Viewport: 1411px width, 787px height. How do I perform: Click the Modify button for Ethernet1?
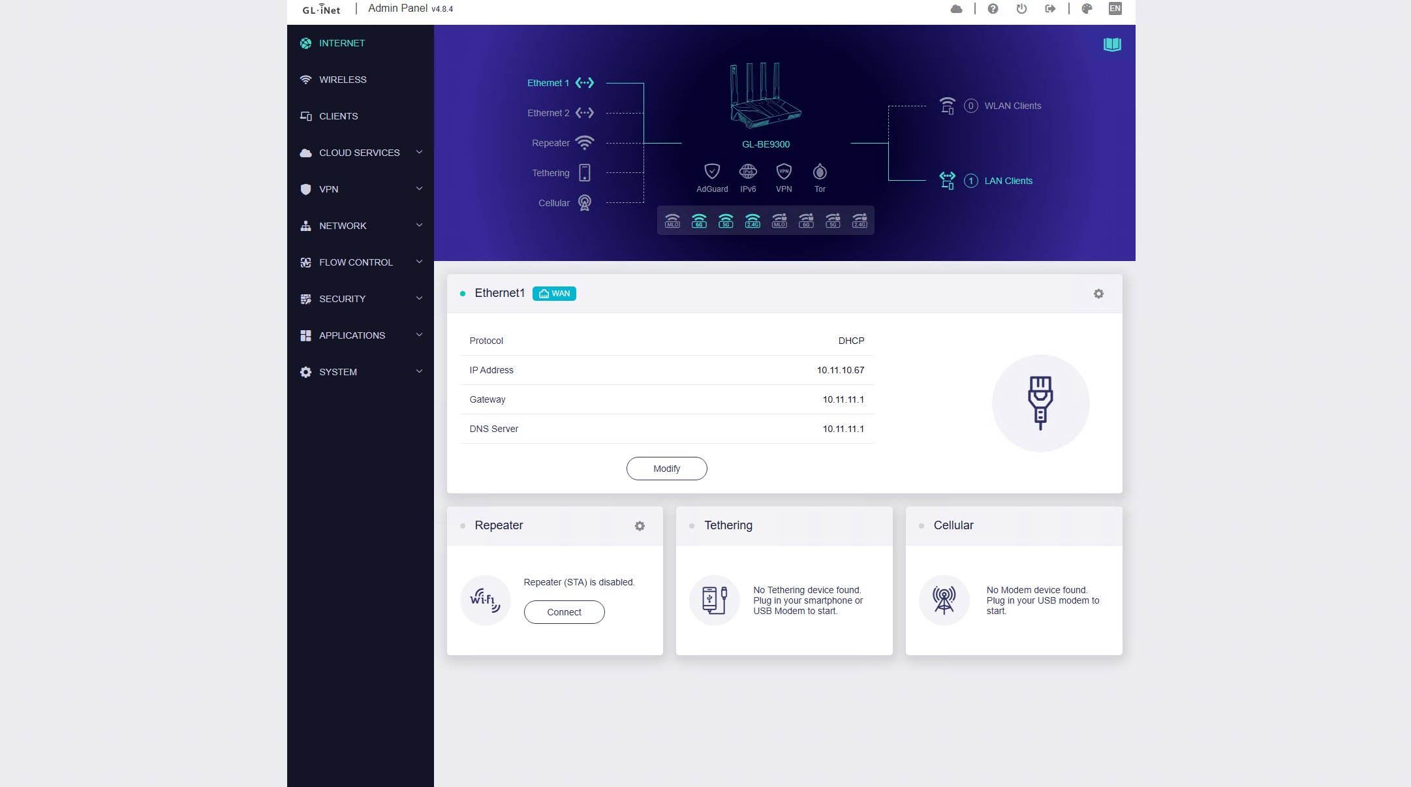pyautogui.click(x=666, y=469)
